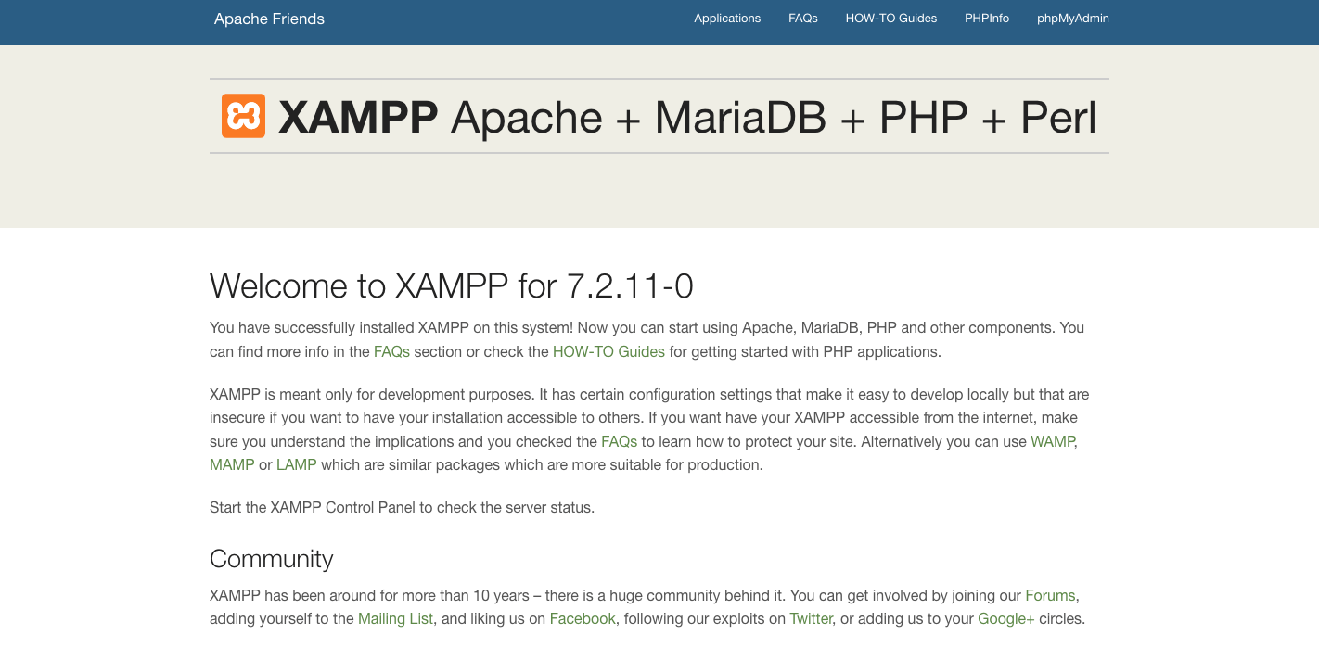Click the orange XAMPP logo icon
The image size is (1319, 647).
243,116
